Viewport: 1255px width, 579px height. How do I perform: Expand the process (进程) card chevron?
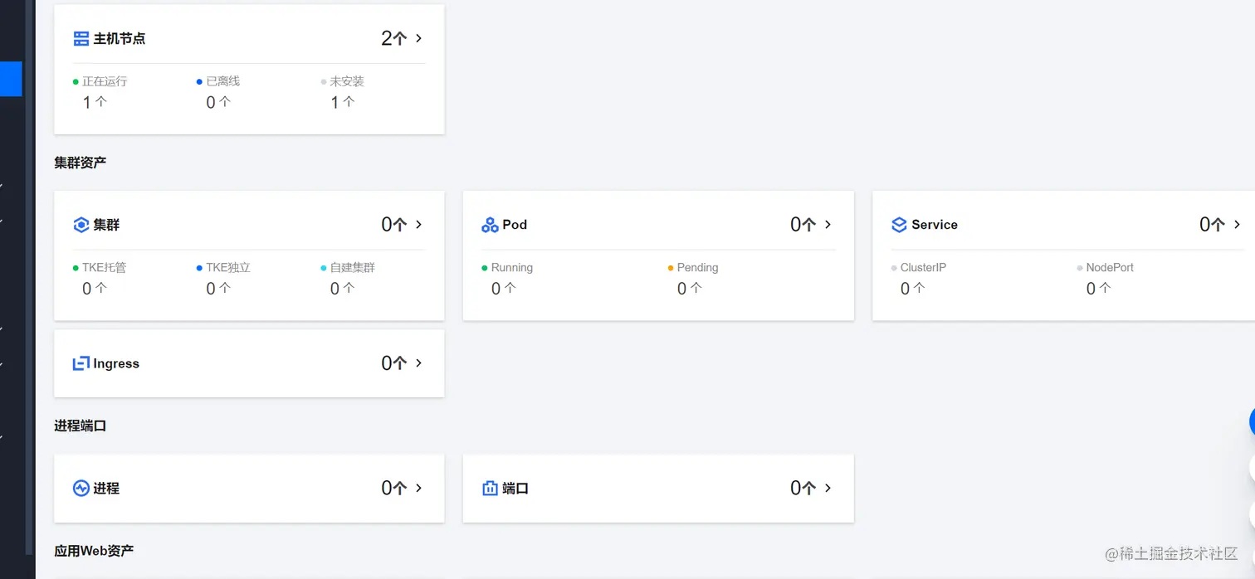pyautogui.click(x=418, y=489)
